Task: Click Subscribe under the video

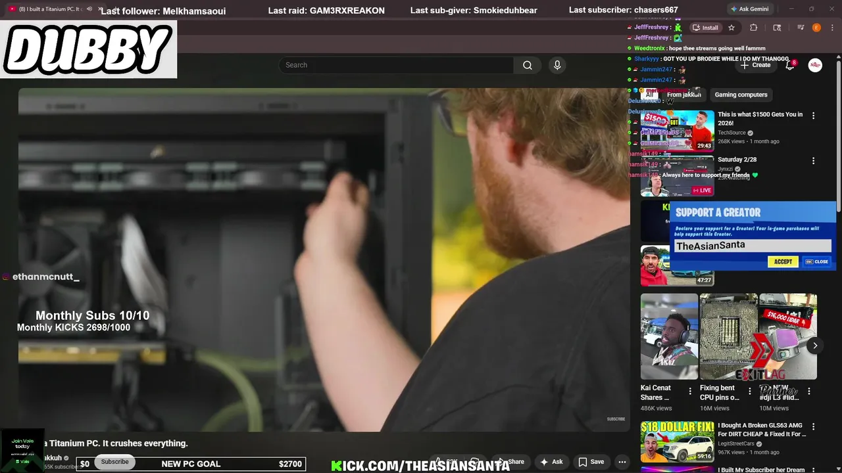Action: 114,462
